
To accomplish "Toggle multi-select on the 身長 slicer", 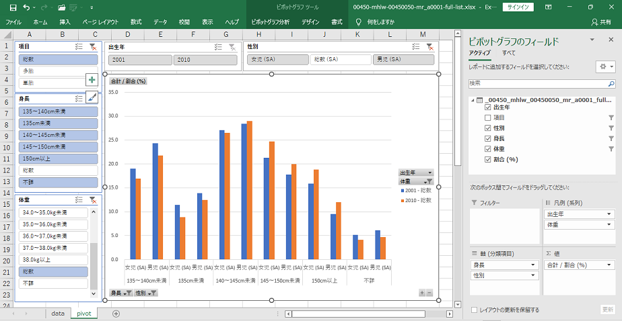I will click(x=79, y=98).
